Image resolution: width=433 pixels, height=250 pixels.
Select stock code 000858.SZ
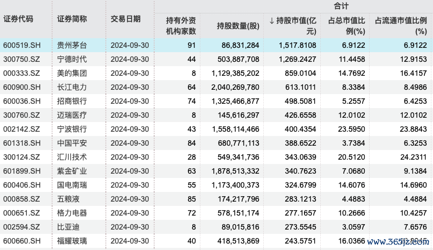21,199
